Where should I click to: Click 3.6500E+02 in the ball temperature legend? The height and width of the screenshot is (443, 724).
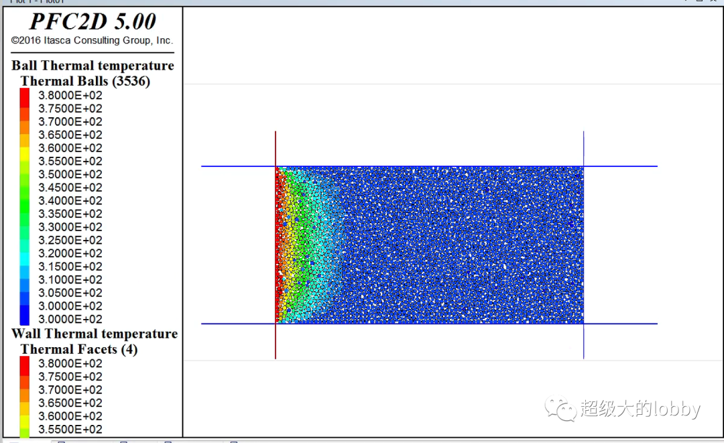[x=70, y=135]
